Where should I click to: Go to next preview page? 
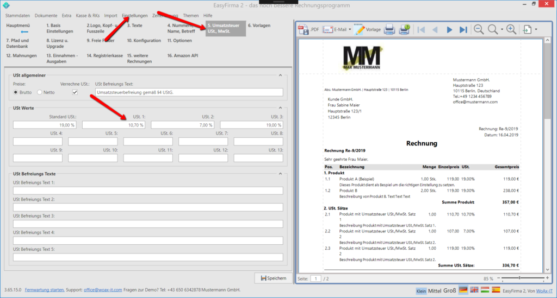449,29
